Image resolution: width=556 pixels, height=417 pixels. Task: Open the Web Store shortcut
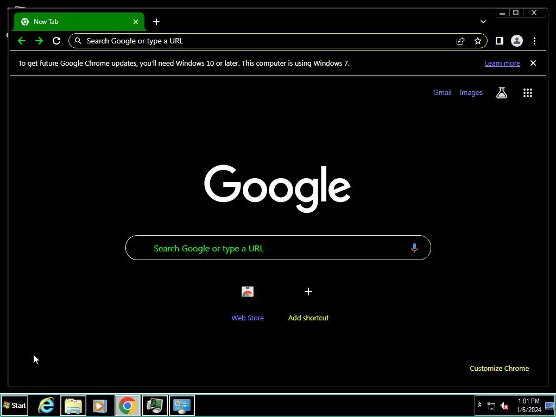248,302
